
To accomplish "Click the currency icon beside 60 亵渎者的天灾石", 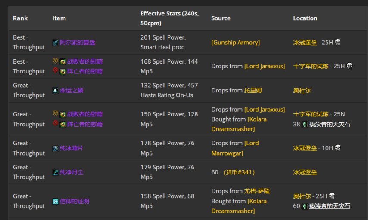I will [x=305, y=206].
